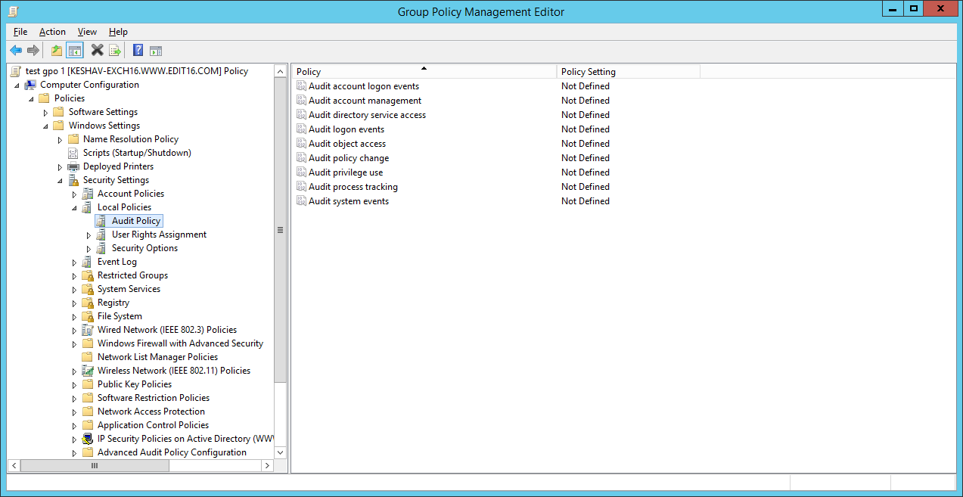Click tree pane vertical scroll up arrow
The image size is (963, 497).
280,70
